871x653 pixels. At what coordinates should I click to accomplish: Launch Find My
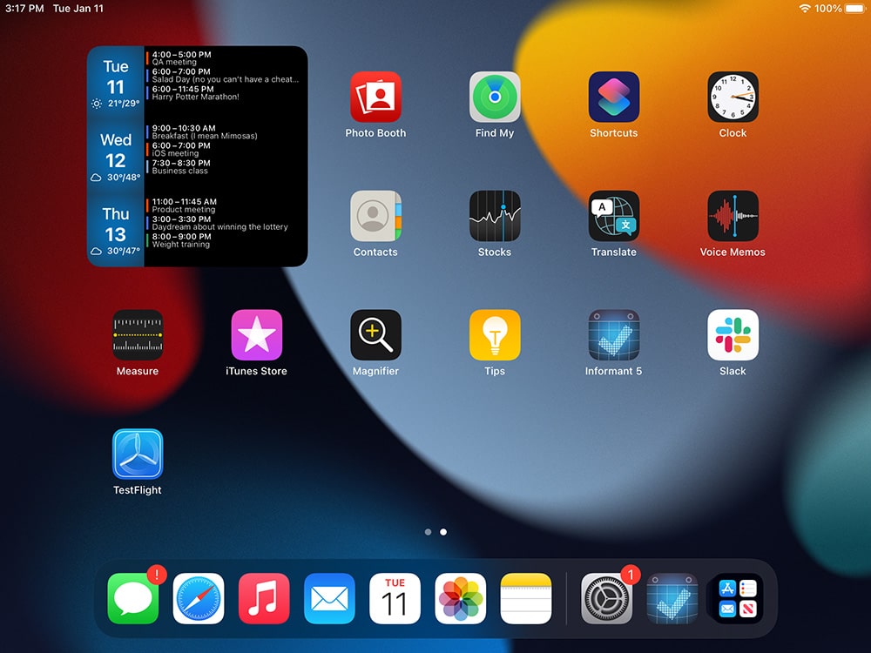point(495,97)
